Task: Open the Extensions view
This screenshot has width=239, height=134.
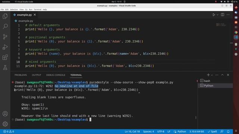Action: click(5, 57)
